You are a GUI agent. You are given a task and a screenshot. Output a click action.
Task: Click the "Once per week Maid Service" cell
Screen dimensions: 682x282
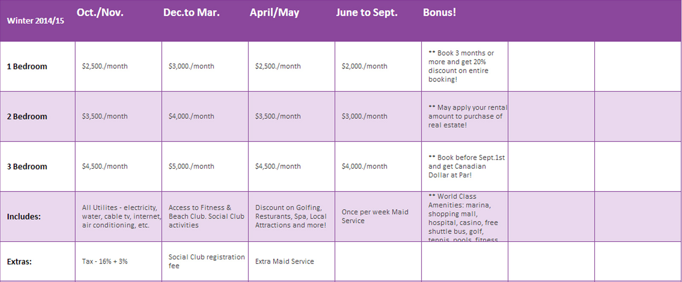pos(375,216)
